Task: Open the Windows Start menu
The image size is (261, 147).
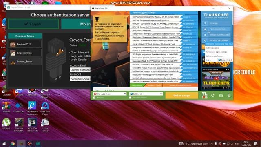Action: tap(4, 143)
